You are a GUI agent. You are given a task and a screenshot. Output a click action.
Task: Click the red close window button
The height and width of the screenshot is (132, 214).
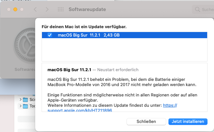(9, 10)
